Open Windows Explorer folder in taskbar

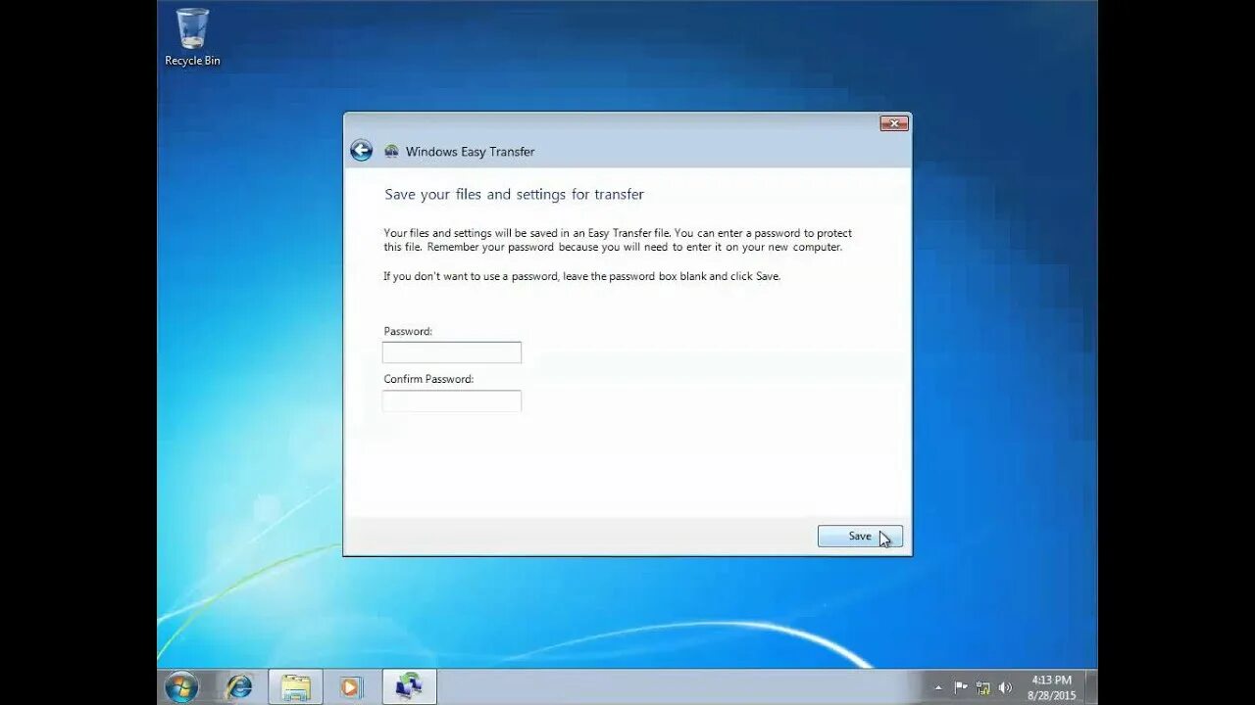point(295,687)
